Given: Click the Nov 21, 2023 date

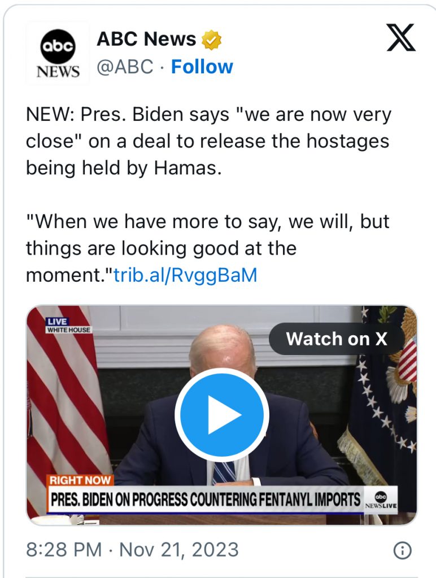Looking at the screenshot, I should coord(179,550).
